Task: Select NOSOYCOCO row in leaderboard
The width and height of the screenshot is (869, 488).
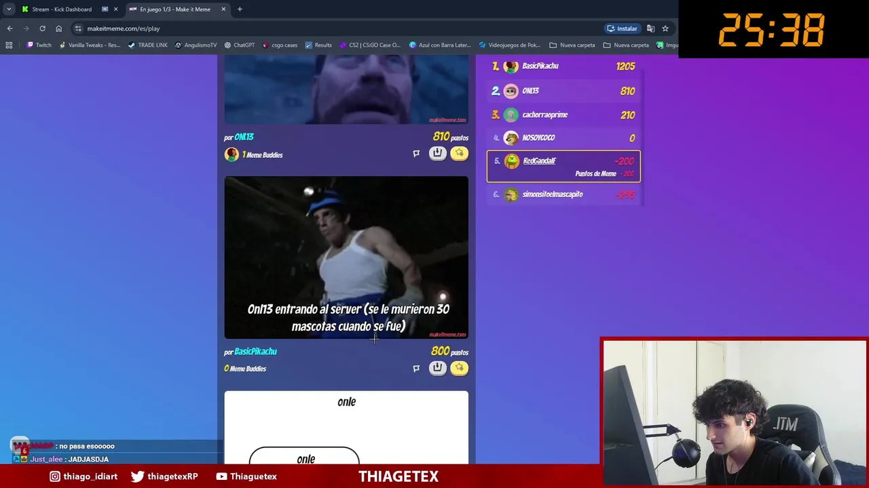Action: tap(563, 138)
